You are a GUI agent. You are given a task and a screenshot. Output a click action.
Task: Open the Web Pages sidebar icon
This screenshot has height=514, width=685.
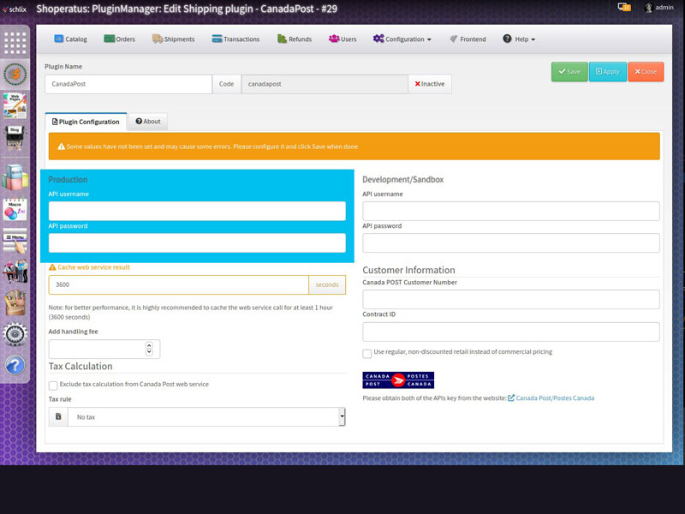(x=15, y=105)
